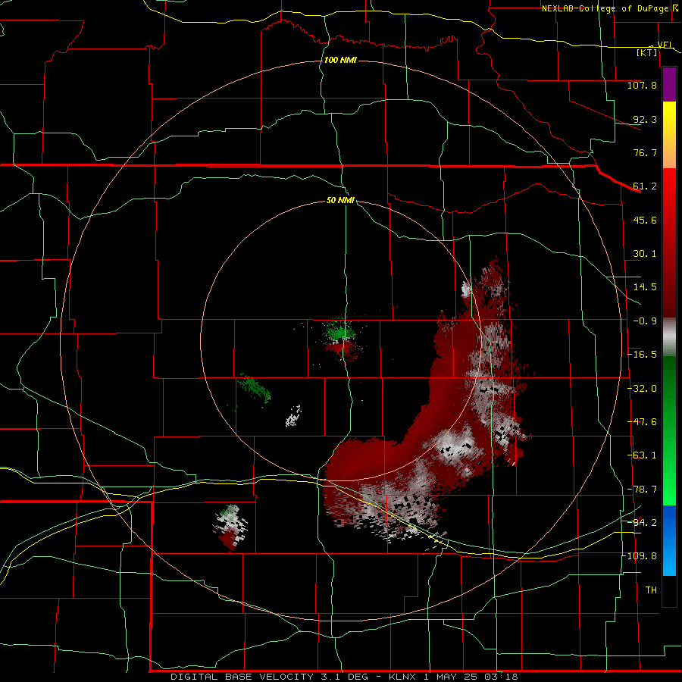Click the 100 NMI range ring label
Screen dimensions: 682x682
coord(340,60)
